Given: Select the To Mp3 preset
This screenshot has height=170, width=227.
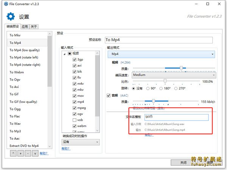Looking at the screenshot, I should point(27,131).
